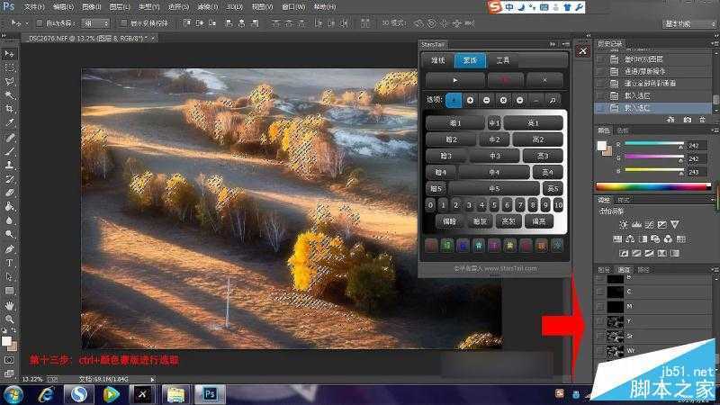The height and width of the screenshot is (405, 720).
Task: Select the Hand tool
Action: (x=9, y=305)
